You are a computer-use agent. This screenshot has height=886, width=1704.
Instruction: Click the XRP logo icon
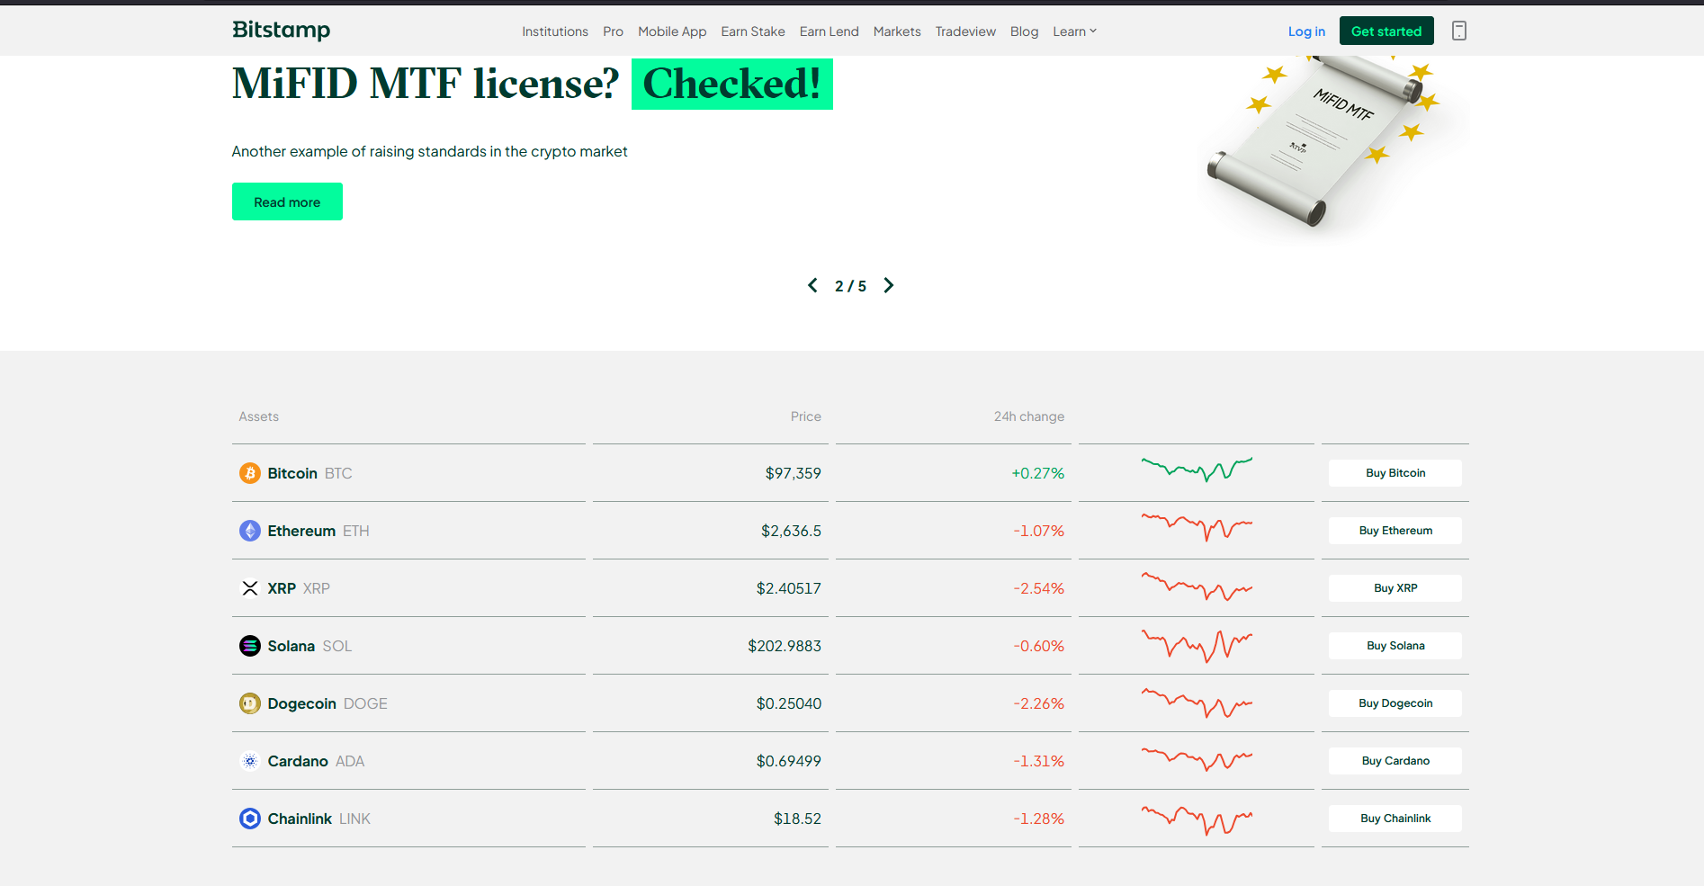coord(250,588)
